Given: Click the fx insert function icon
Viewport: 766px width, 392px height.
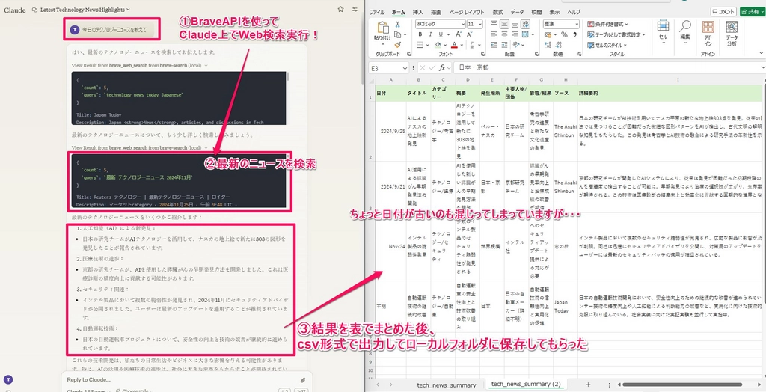Looking at the screenshot, I should [442, 68].
